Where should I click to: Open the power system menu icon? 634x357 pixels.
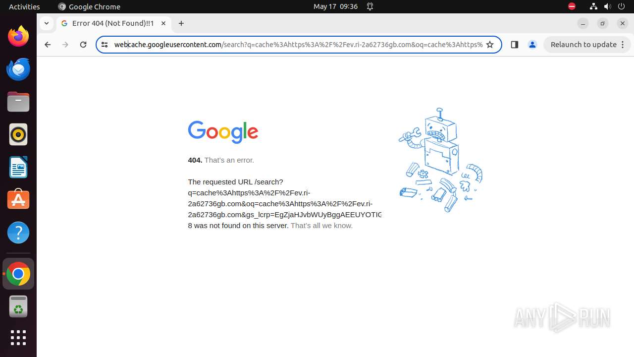(x=621, y=6)
